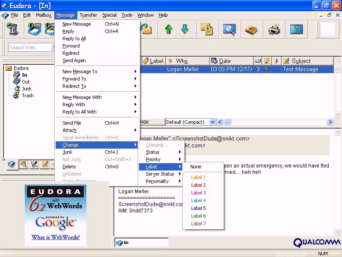Select the Test Message row from Logan Meller
Viewport: 342px width, 257px height.
[237, 69]
